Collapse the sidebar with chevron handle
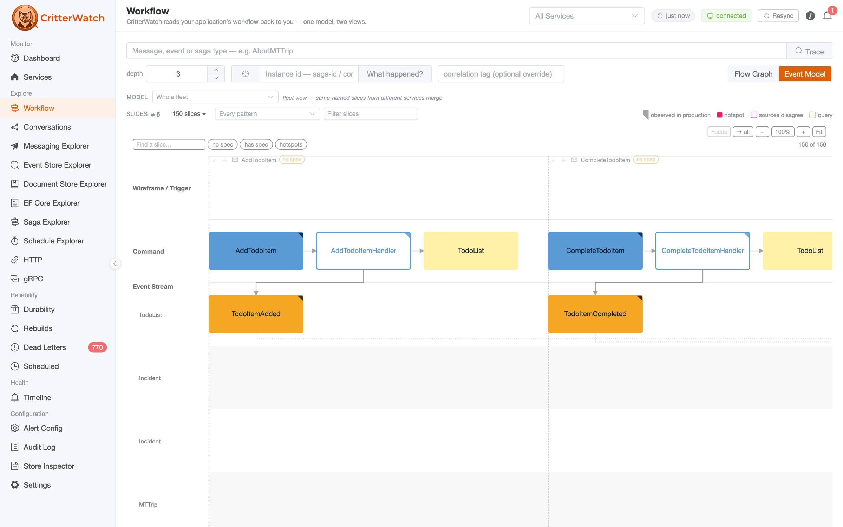This screenshot has width=843, height=527. pos(115,263)
